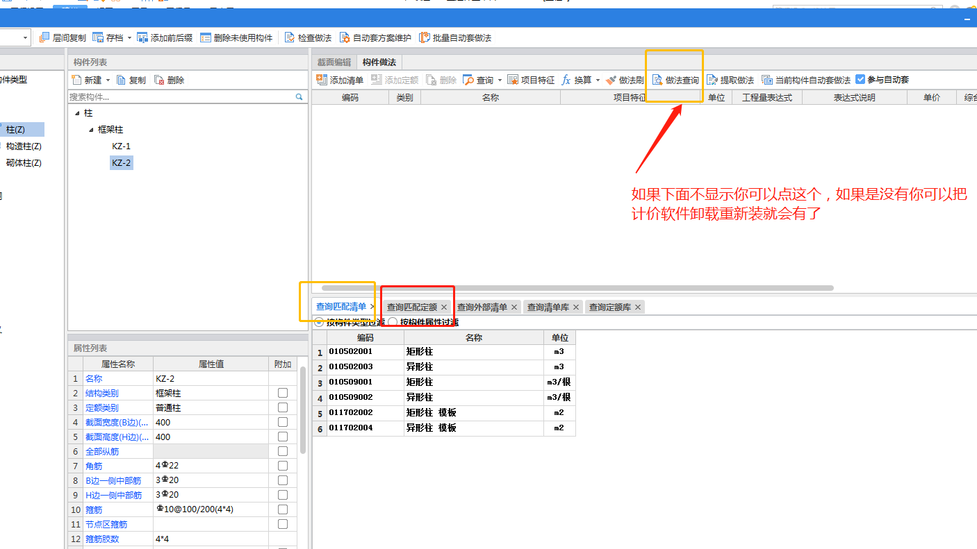Select KZ-1 in the component tree

pos(121,146)
